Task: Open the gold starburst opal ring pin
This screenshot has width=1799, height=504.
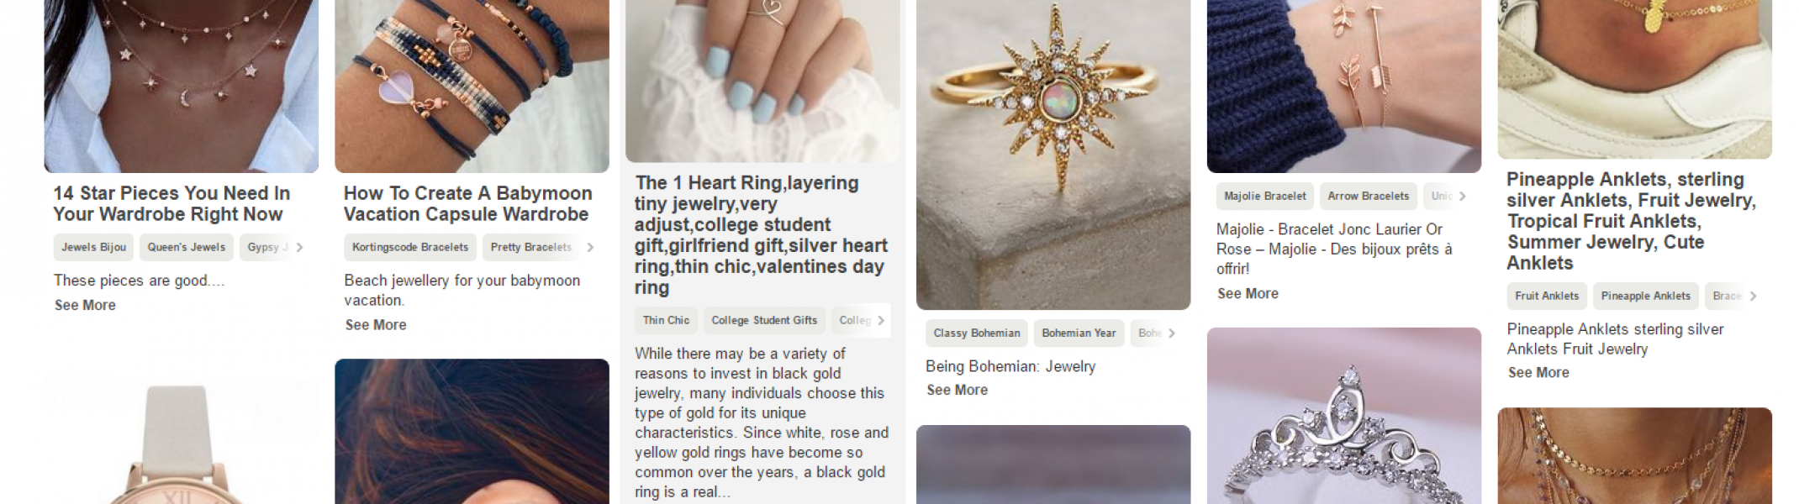Action: [x=1053, y=155]
